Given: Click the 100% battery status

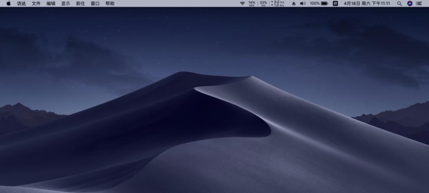Looking at the screenshot, I should 319,3.
